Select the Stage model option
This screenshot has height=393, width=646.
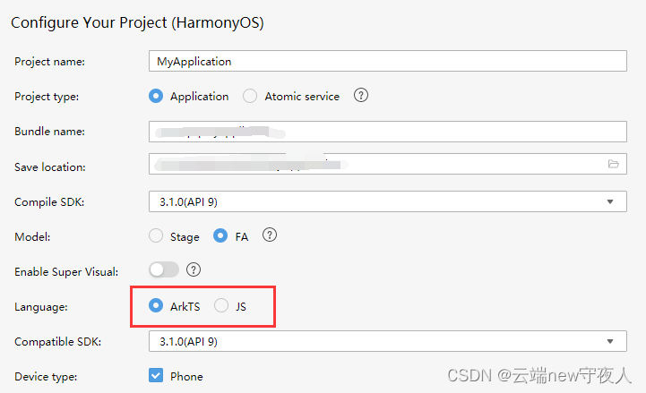[156, 235]
